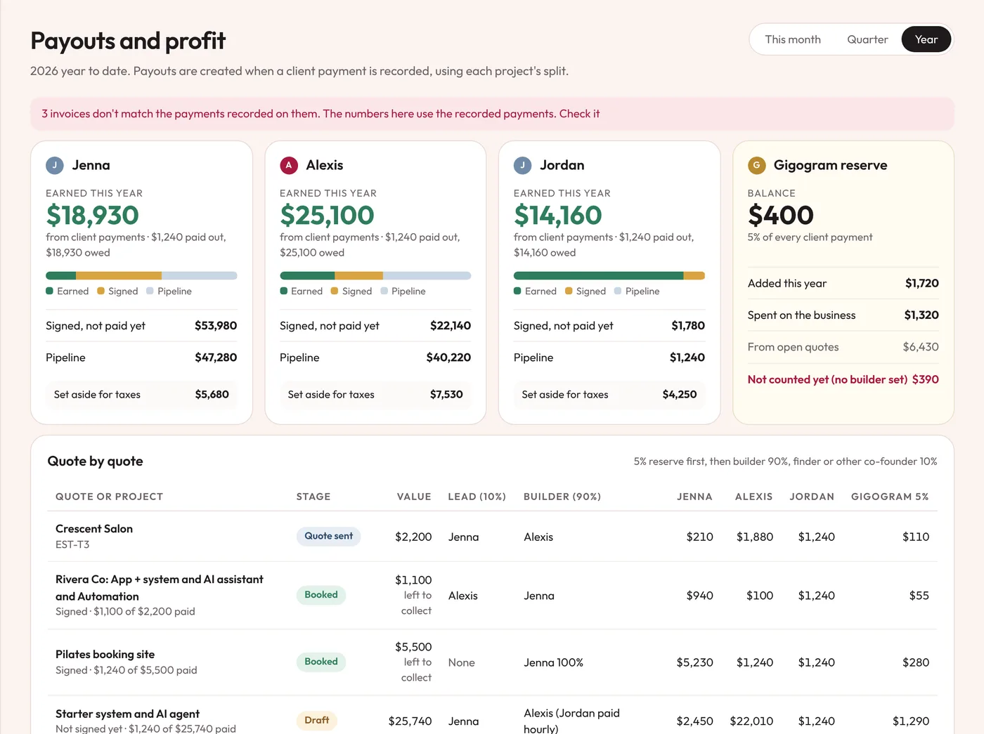Click the Quote sent badge for Crescent Salon

tap(328, 536)
